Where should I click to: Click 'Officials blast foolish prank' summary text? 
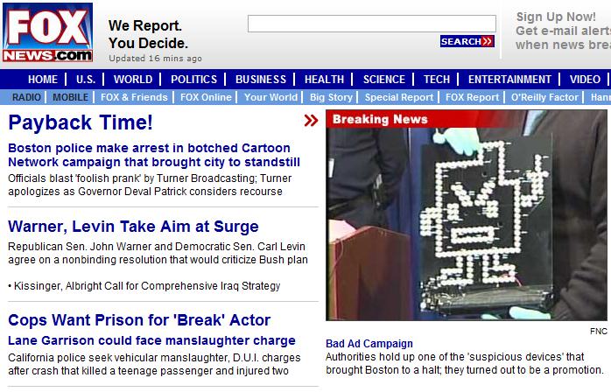point(150,185)
